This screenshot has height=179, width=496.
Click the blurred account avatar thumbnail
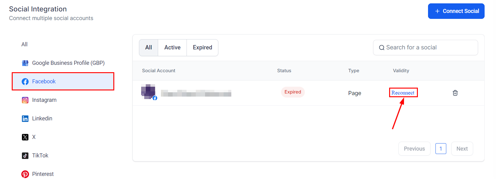coord(148,91)
